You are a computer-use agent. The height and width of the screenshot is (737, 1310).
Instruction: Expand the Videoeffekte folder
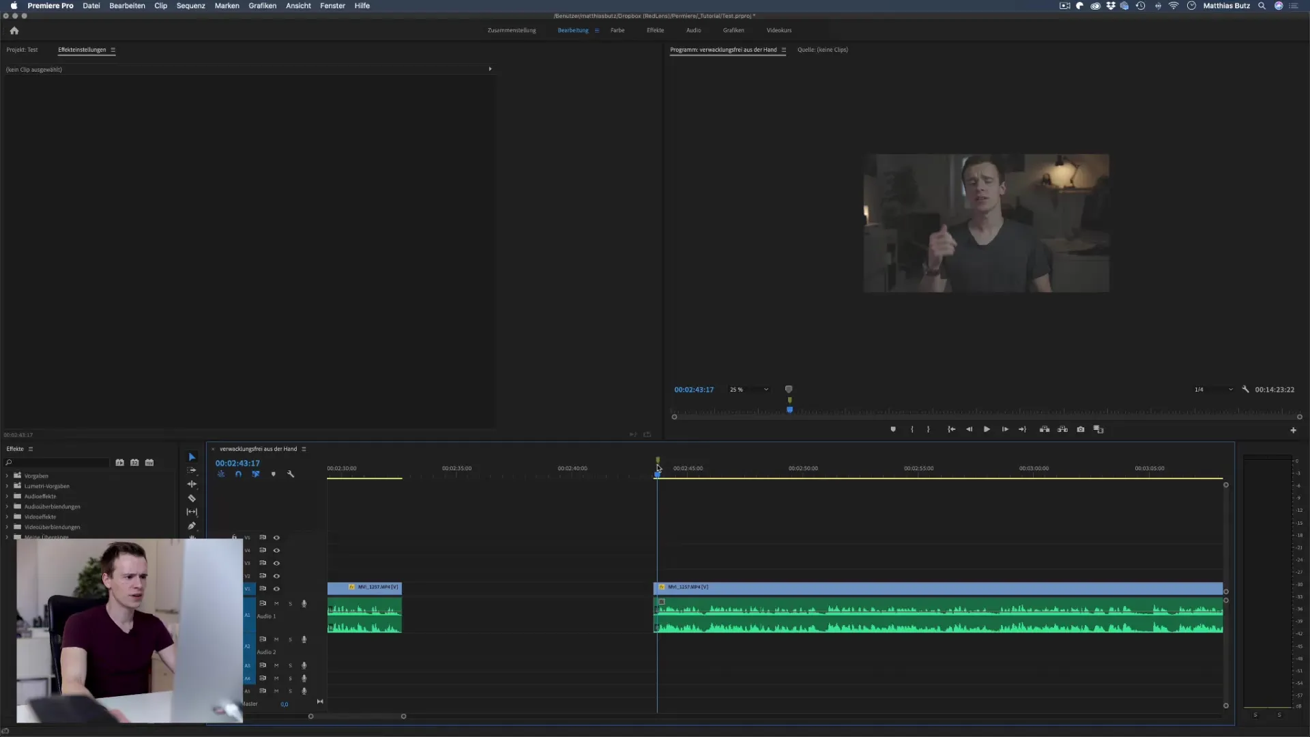(x=7, y=517)
